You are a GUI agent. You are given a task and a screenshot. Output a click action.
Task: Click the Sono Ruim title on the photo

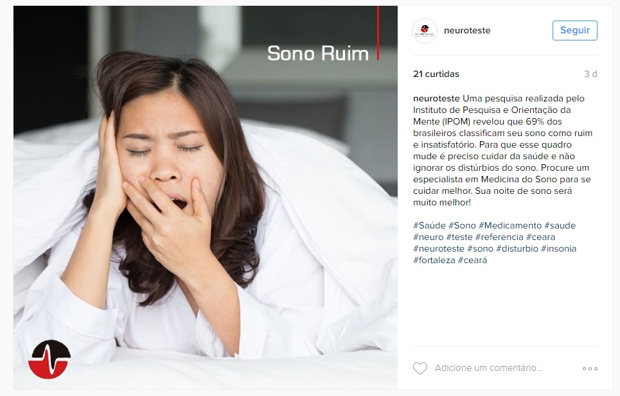318,53
